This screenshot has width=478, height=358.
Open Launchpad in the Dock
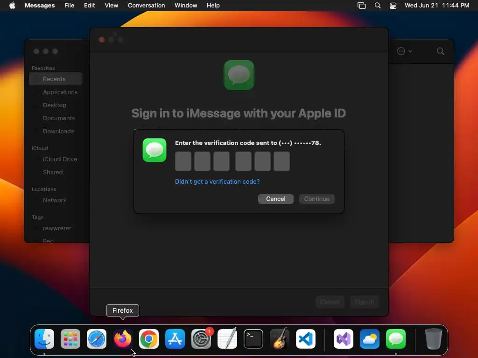pos(70,339)
